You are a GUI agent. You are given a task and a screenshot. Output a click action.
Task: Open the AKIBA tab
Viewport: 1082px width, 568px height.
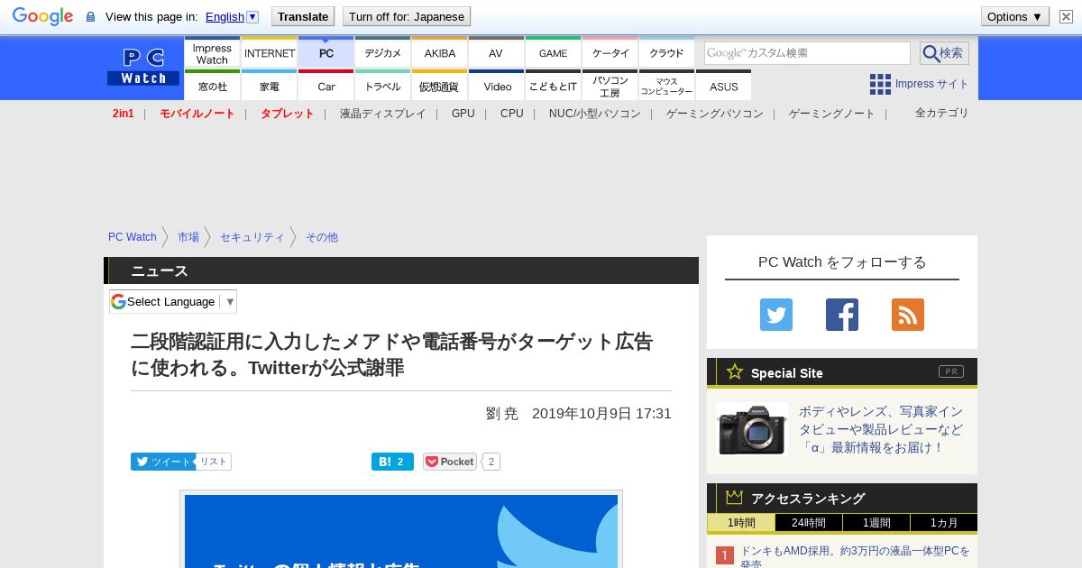coord(439,54)
